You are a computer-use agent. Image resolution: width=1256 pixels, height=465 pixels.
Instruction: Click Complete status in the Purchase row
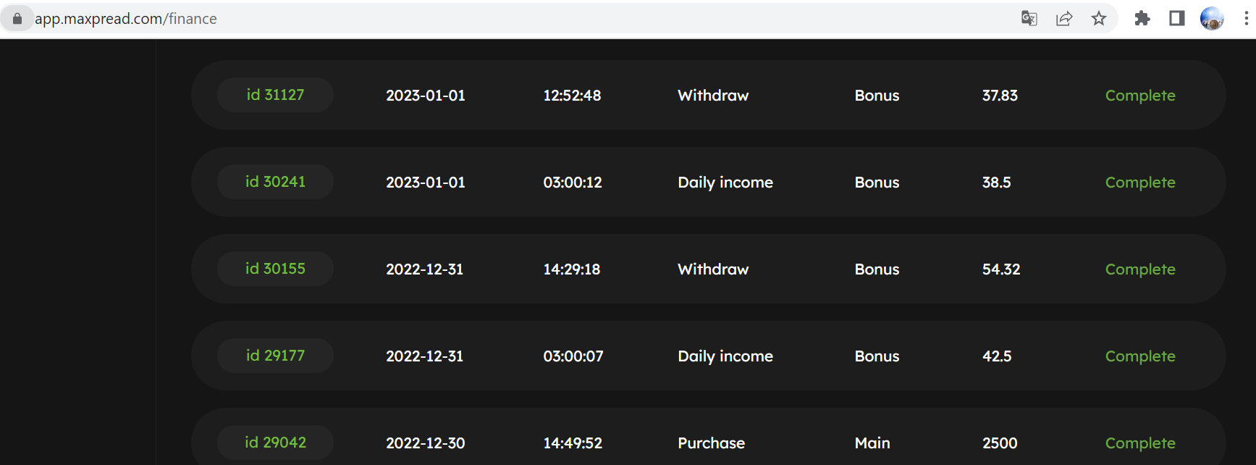tap(1140, 443)
